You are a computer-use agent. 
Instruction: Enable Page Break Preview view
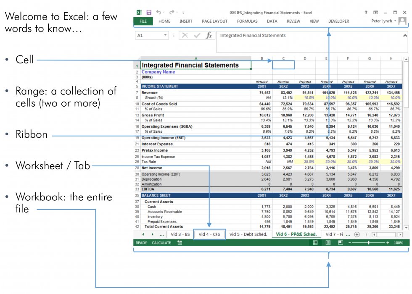click(x=341, y=243)
